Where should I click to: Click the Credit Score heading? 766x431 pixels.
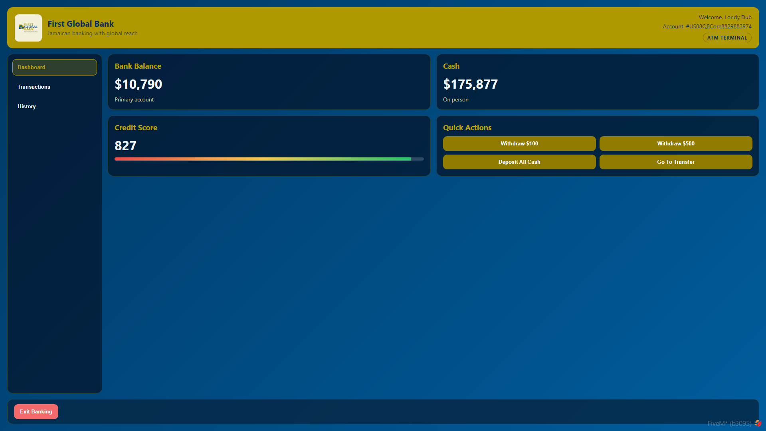pyautogui.click(x=136, y=127)
